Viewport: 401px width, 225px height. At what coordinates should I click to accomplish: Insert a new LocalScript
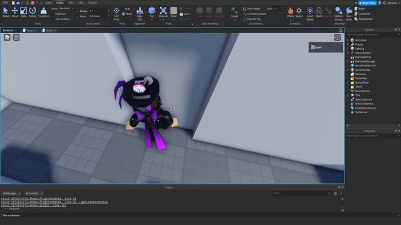coord(362,14)
